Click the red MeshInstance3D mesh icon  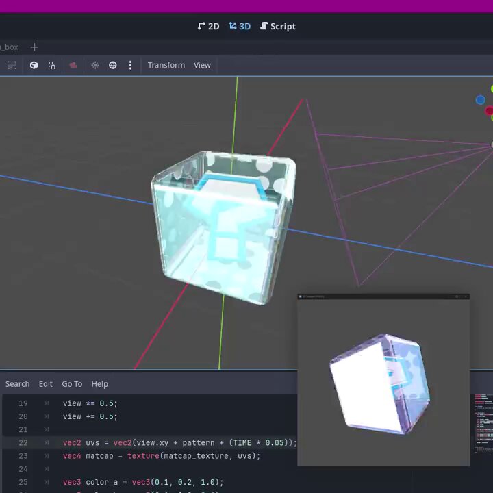tap(73, 65)
